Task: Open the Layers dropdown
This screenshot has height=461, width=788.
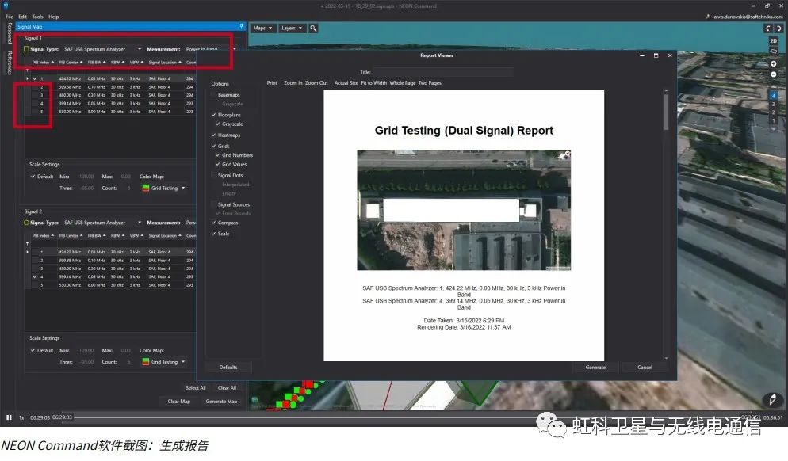Action: point(290,28)
